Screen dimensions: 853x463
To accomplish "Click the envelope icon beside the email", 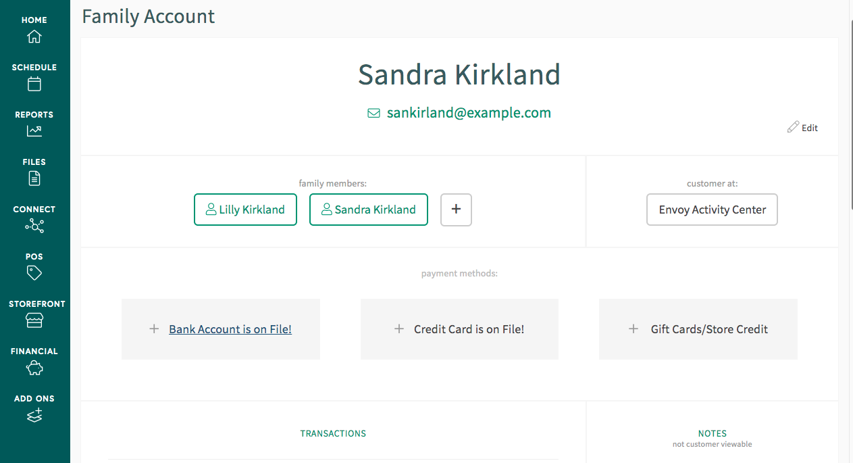I will pyautogui.click(x=373, y=114).
